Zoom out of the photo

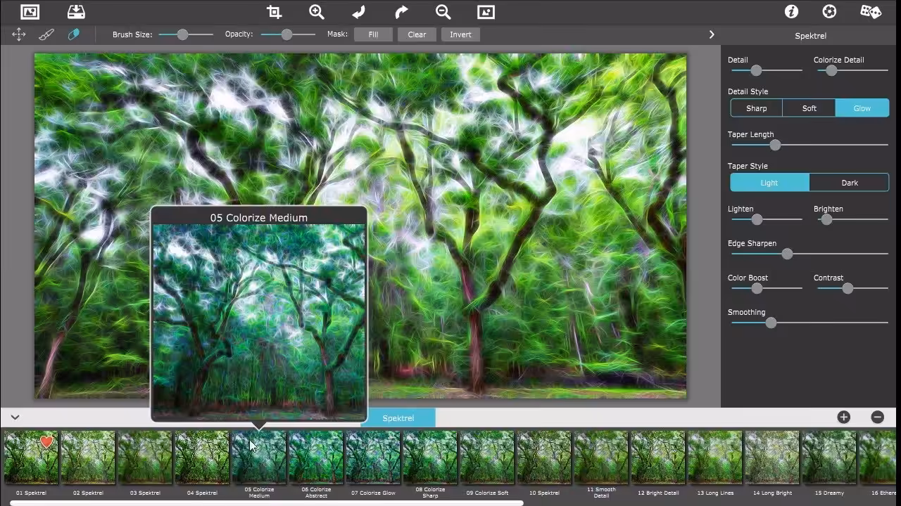[x=443, y=12]
